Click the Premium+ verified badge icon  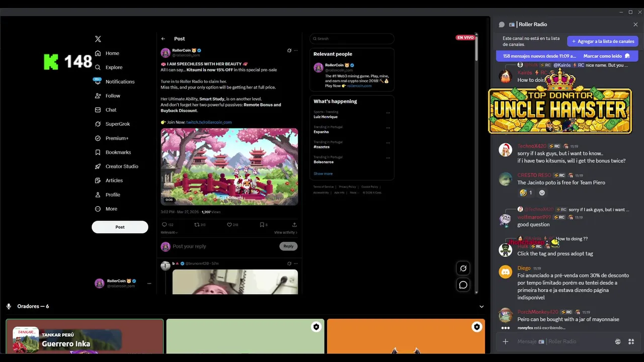click(x=98, y=138)
